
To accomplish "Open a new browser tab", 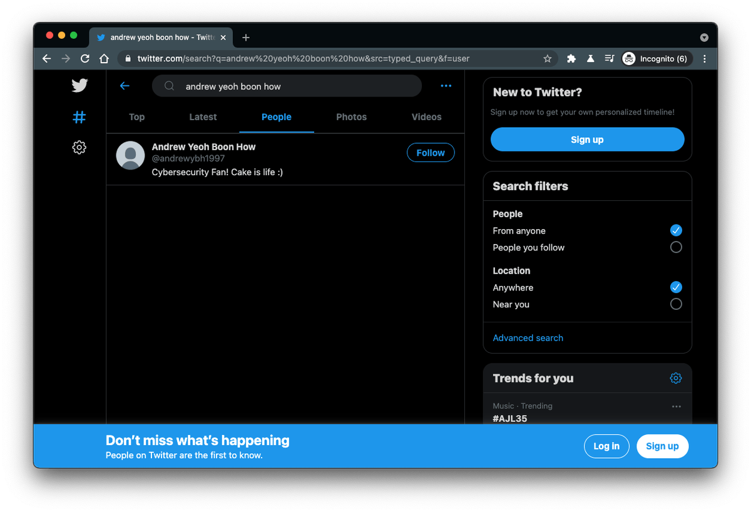I will coord(246,38).
